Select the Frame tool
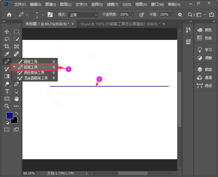The image size is (218, 177). click(16, 46)
